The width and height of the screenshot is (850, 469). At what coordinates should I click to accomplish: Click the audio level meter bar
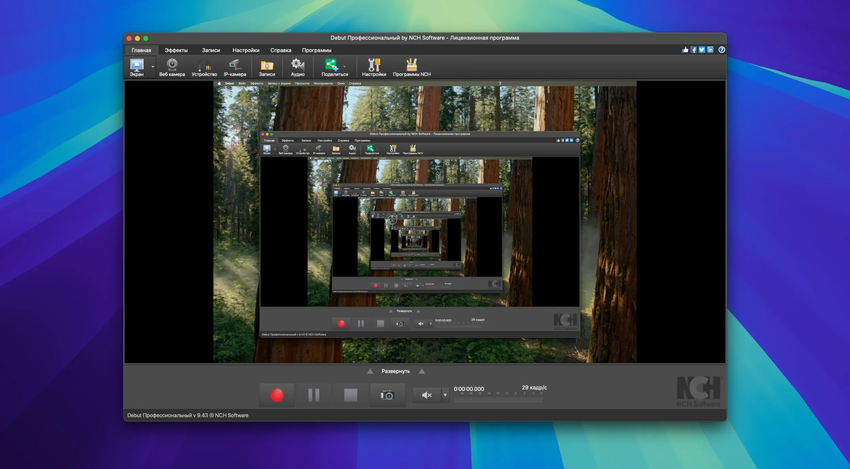[x=498, y=400]
